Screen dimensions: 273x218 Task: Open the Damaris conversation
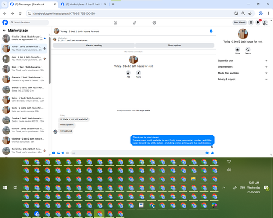coord(24,79)
